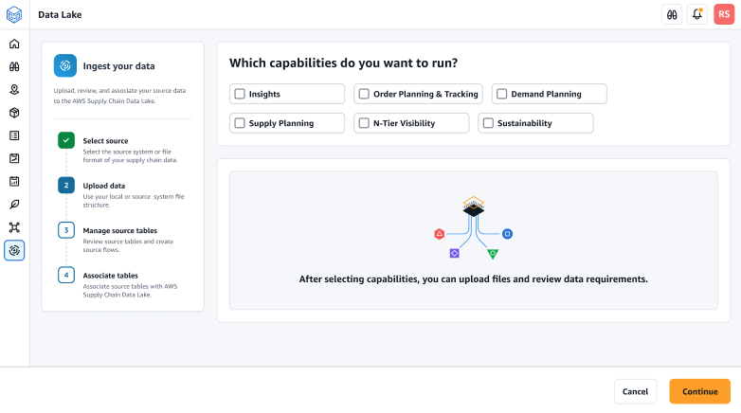
Task: Click the highlighted Data Lake sidebar icon
Action: point(14,250)
